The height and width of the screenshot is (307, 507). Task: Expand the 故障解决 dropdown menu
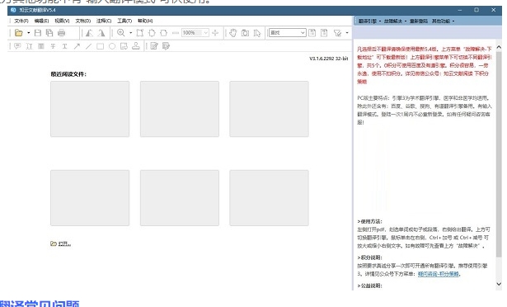click(395, 21)
